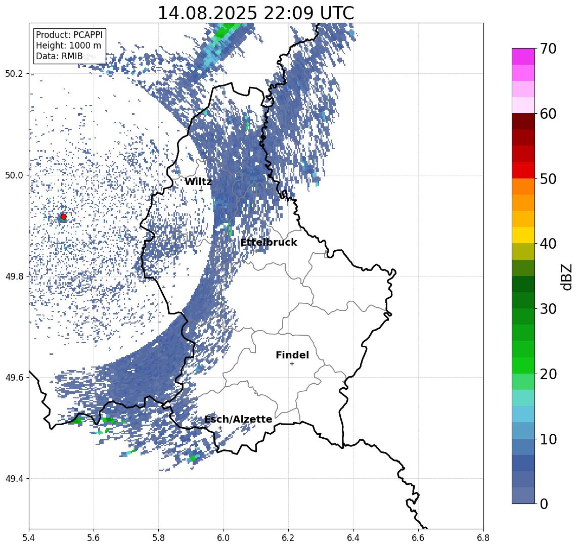Click the cross marker below Findel

(x=292, y=364)
